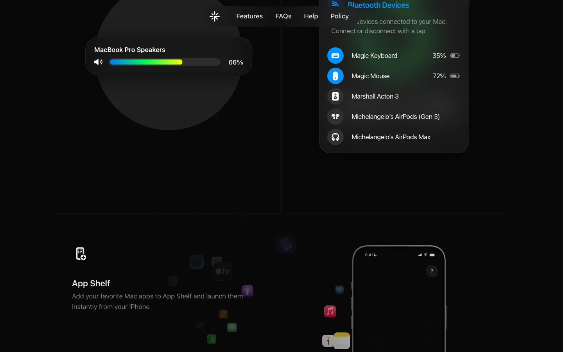
Task: Select Michelangelo's AirPods Max name
Action: click(391, 137)
